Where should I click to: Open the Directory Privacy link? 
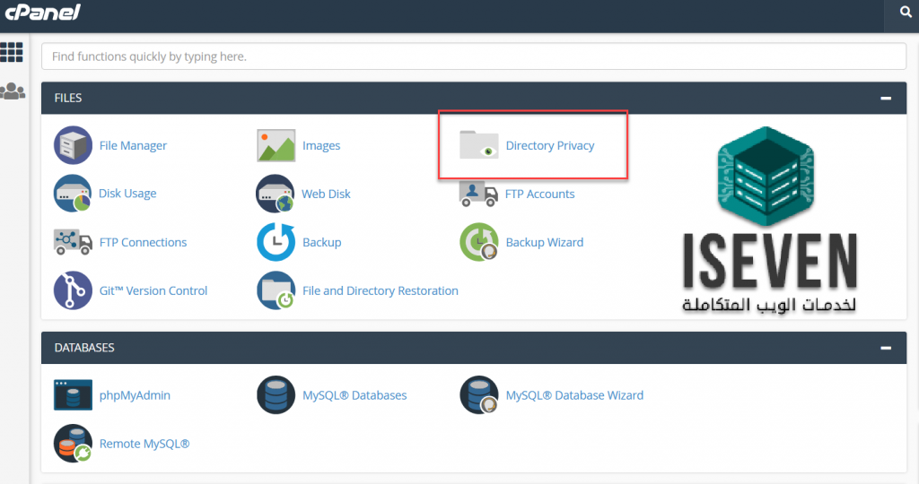(x=550, y=146)
